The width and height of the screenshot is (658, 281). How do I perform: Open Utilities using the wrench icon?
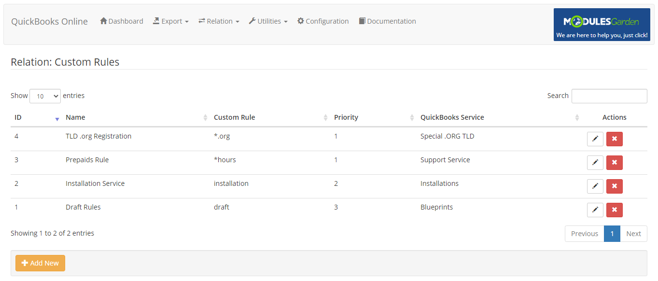[252, 21]
